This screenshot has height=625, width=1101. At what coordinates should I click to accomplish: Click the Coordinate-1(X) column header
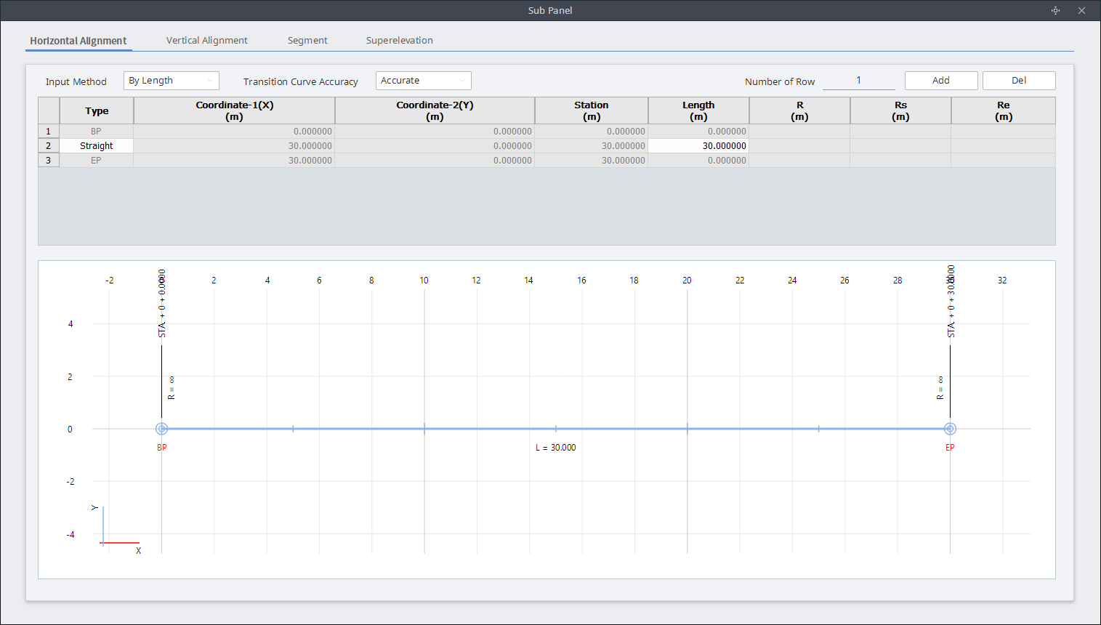coord(234,110)
